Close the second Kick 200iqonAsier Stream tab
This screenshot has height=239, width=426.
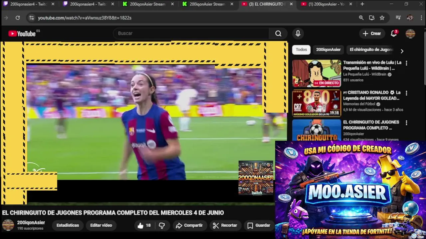coord(232,4)
